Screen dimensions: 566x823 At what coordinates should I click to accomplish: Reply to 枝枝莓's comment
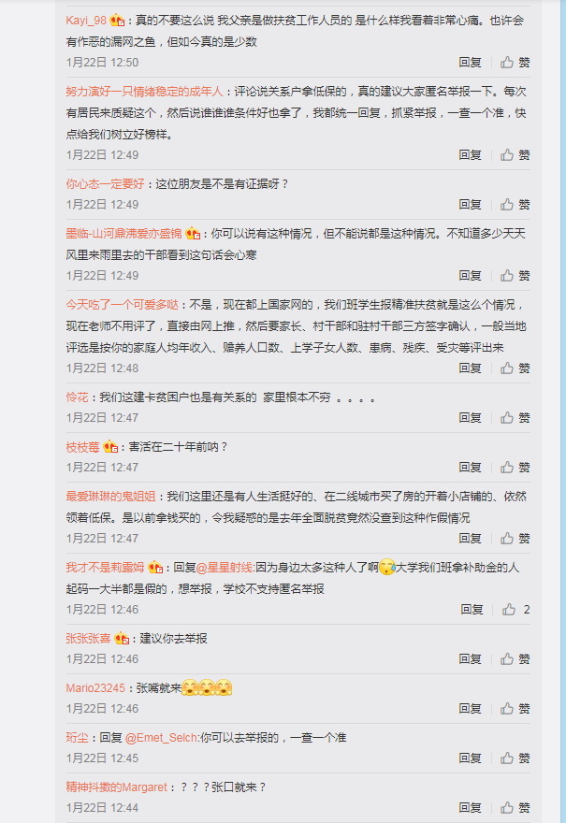[470, 467]
